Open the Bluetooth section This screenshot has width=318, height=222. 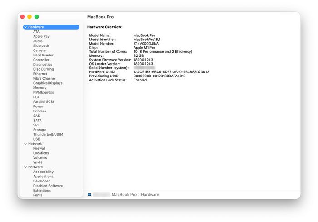(41, 45)
